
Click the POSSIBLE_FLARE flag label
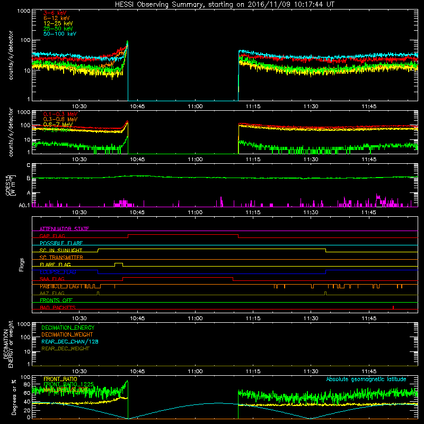[x=61, y=243]
